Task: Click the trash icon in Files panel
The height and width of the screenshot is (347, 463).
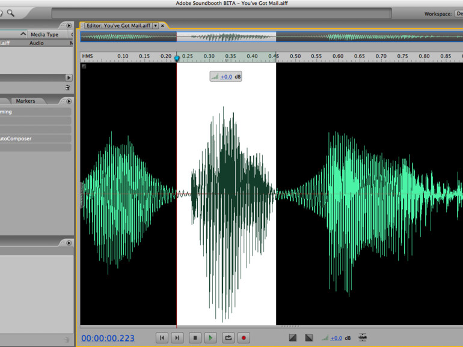Action: click(x=68, y=88)
